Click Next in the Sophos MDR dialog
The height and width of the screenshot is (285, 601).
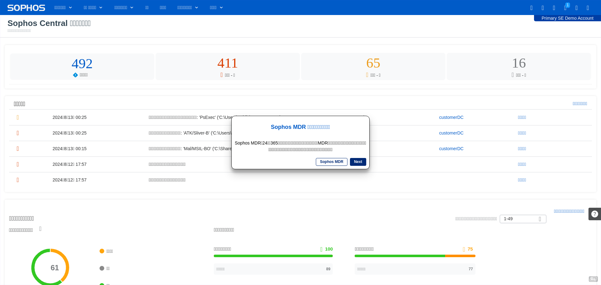pyautogui.click(x=358, y=162)
